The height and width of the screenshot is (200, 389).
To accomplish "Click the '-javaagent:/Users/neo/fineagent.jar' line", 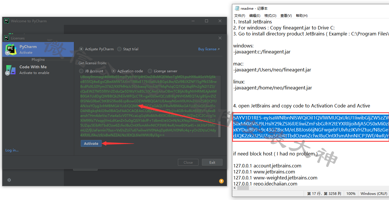I will coord(272,70).
